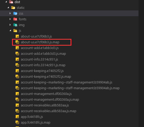The height and width of the screenshot is (127, 144).
Task: Select account-management.df00260a.js.map file
Action: pyautogui.click(x=50, y=100)
